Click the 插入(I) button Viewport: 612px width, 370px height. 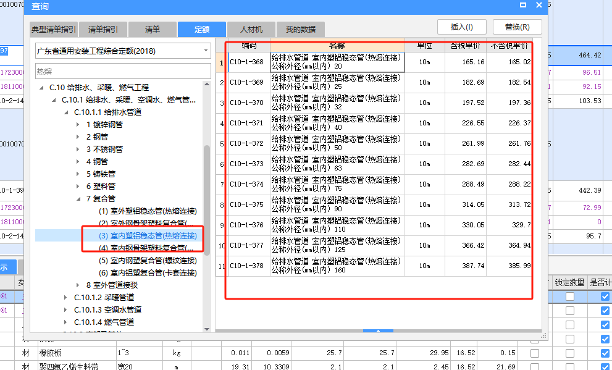click(x=462, y=27)
